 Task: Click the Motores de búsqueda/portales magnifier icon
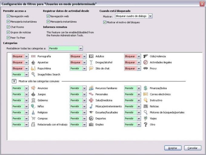[146, 112]
